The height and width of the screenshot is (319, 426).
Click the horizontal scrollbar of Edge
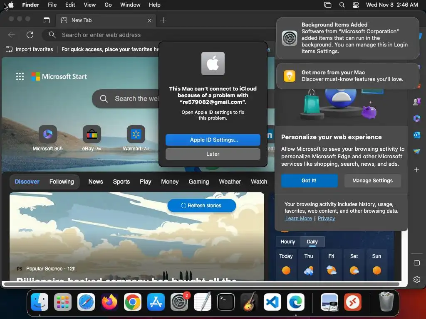tap(202, 284)
